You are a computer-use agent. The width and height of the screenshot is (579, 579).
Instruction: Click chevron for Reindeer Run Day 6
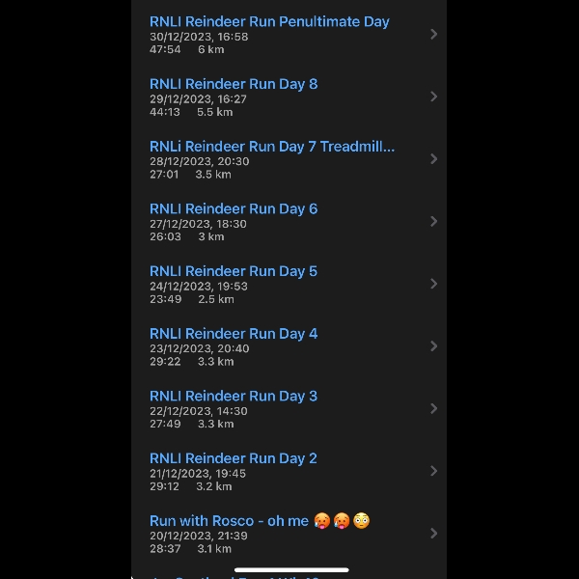[x=434, y=221]
